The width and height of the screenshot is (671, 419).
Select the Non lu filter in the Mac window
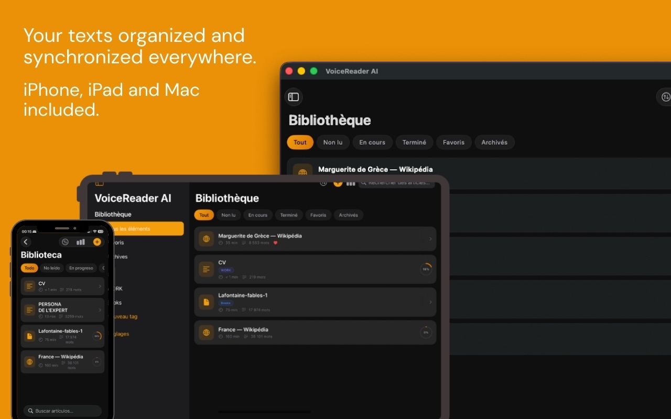click(333, 142)
